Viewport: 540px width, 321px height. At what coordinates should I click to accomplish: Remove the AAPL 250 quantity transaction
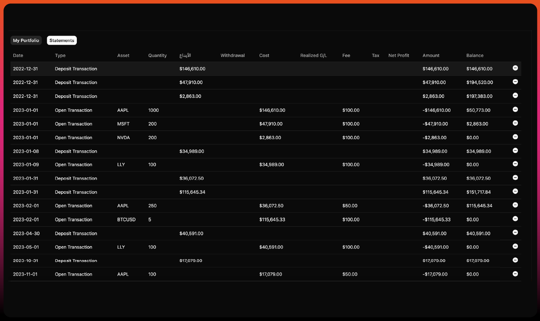515,205
